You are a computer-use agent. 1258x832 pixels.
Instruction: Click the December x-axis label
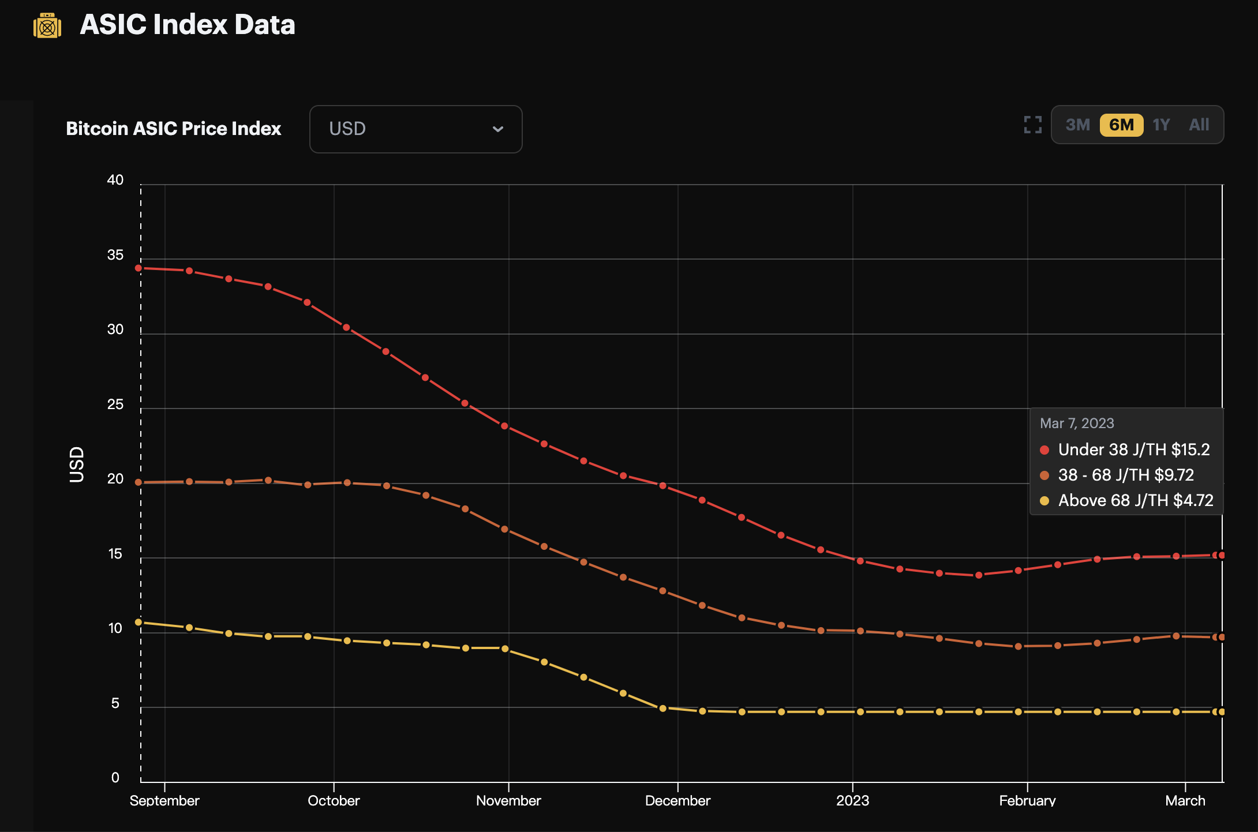pos(677,800)
